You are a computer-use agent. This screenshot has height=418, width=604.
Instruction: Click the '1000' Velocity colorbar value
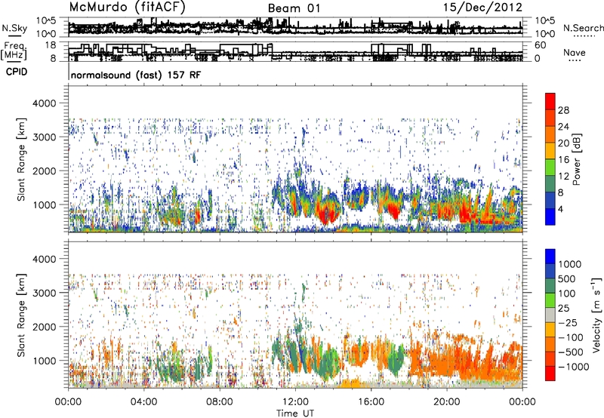pyautogui.click(x=569, y=264)
